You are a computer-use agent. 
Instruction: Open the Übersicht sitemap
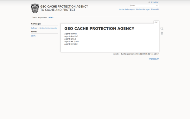155,9
